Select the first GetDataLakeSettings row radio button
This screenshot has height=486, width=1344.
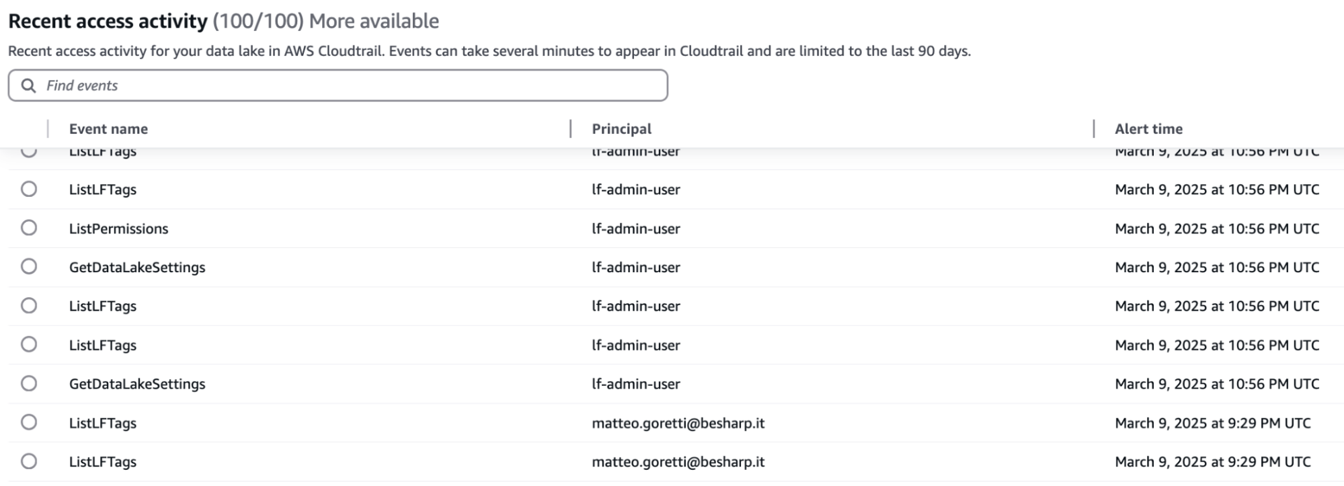[x=29, y=267]
